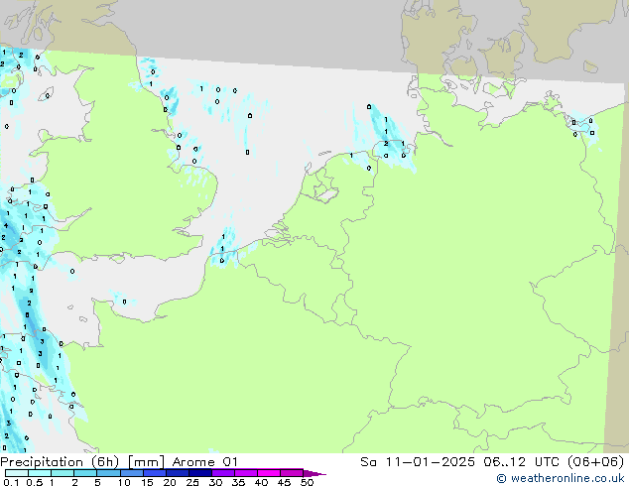Image resolution: width=629 pixels, height=486 pixels.
Task: Click the '25' legend scale label
Action: click(x=192, y=482)
